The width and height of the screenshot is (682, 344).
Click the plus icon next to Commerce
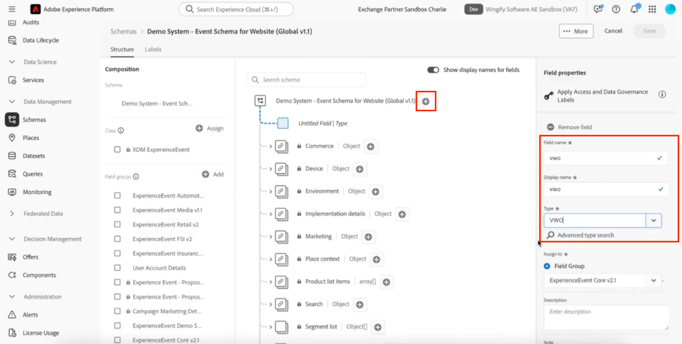click(371, 146)
